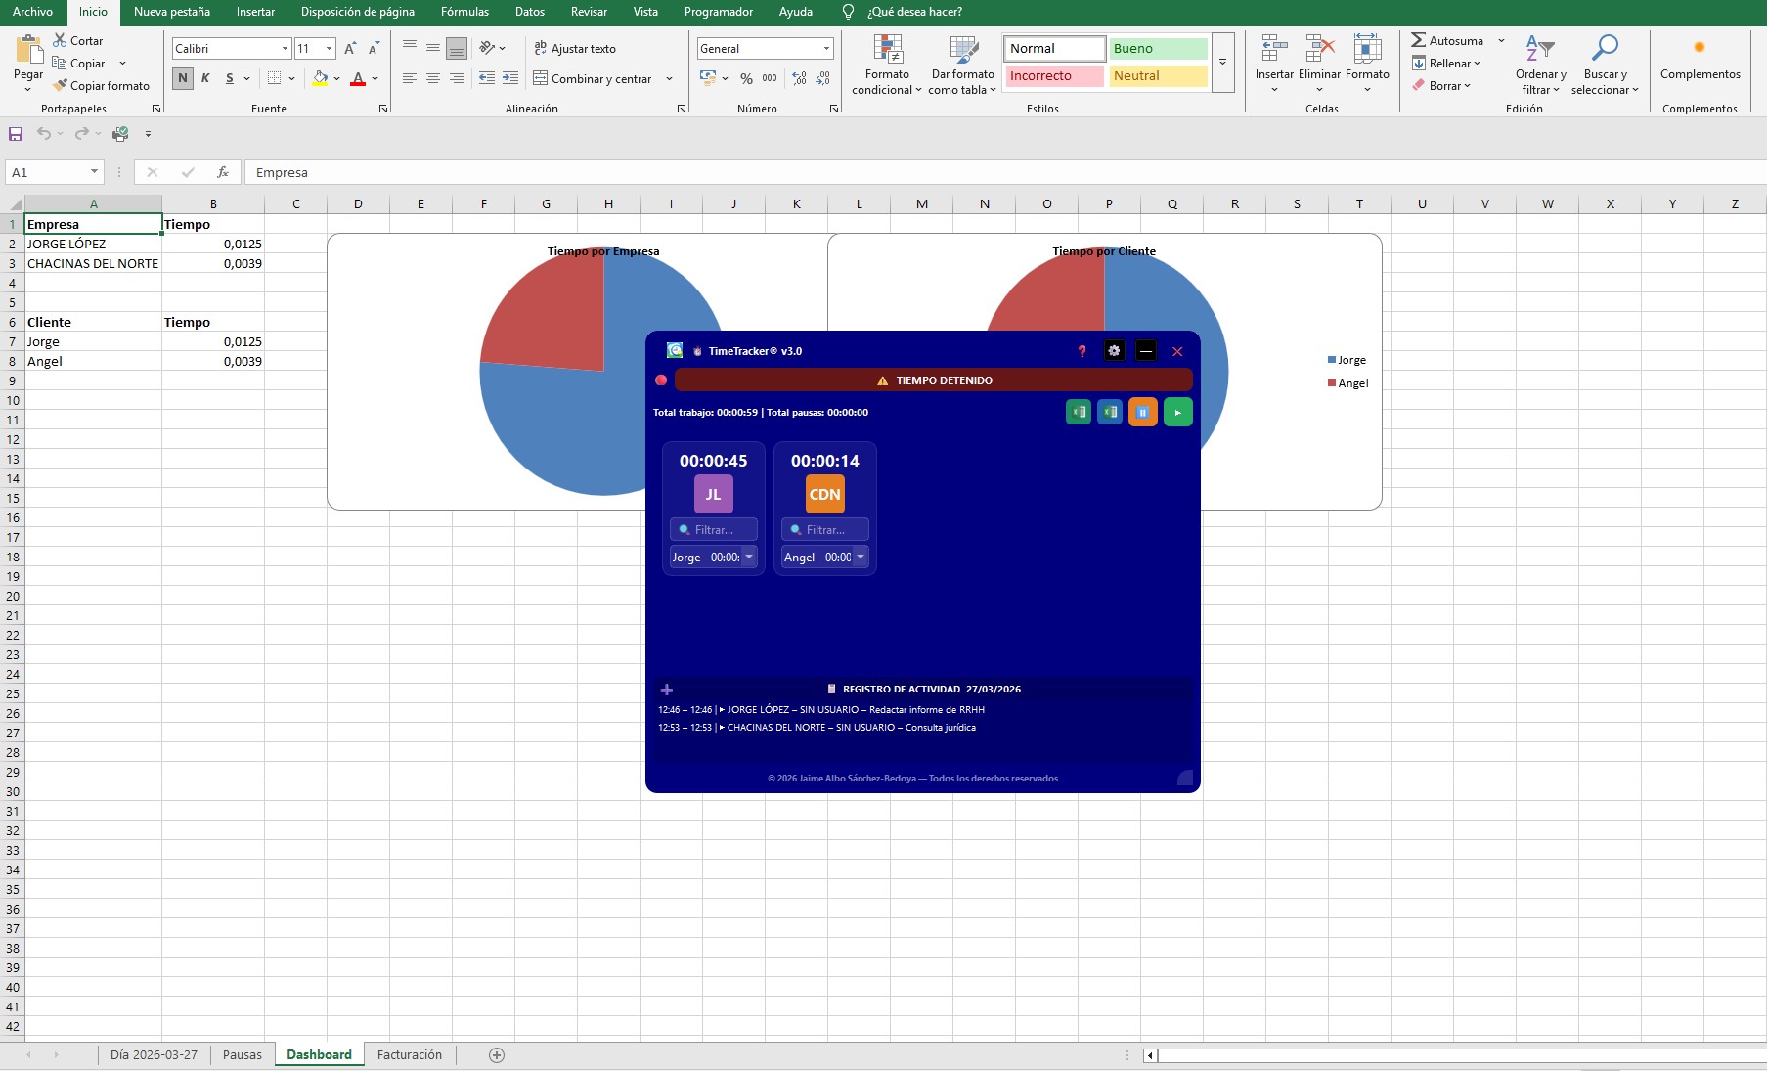Open the fill color swatch

coord(320,79)
